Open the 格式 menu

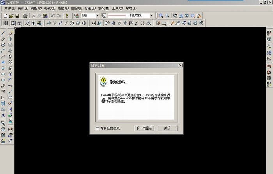50,8
